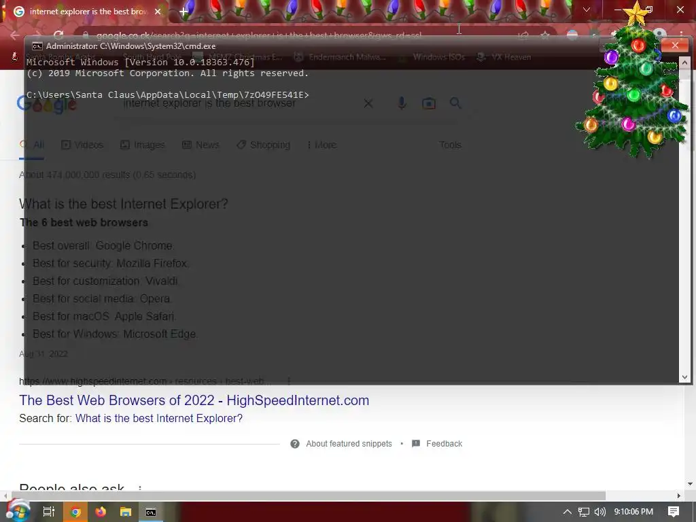
Task: Click the help icon beside About featured snippets
Action: tap(295, 444)
